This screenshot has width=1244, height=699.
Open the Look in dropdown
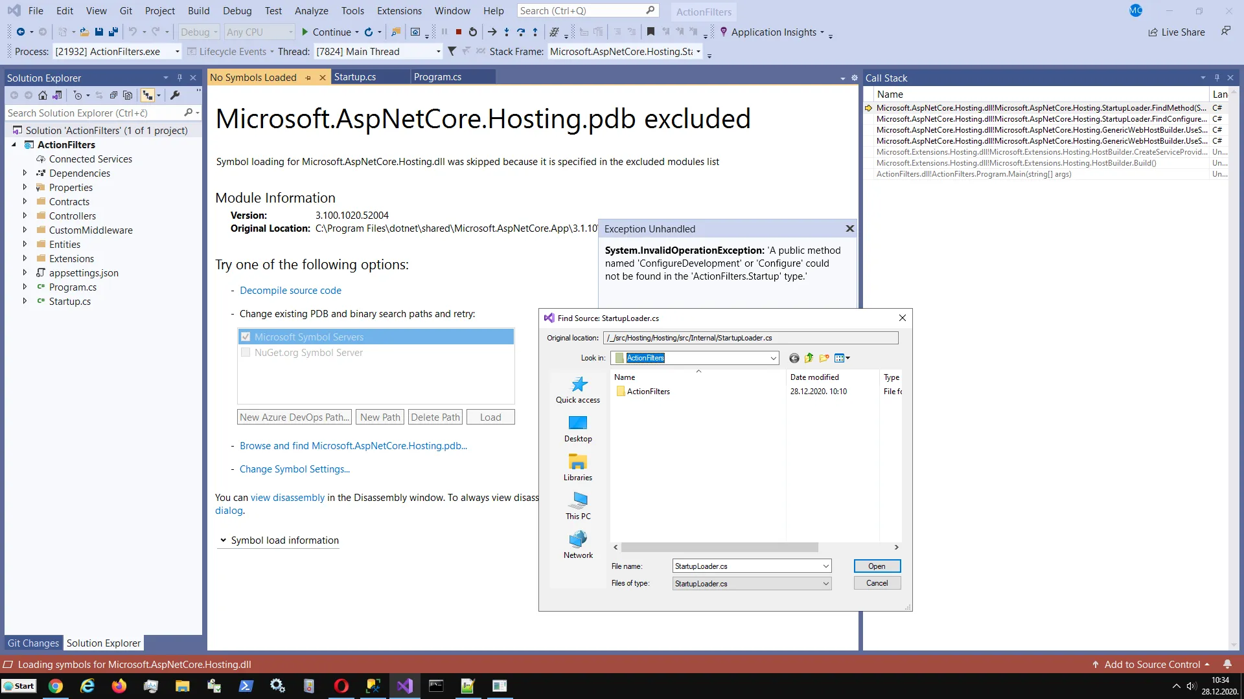point(773,358)
